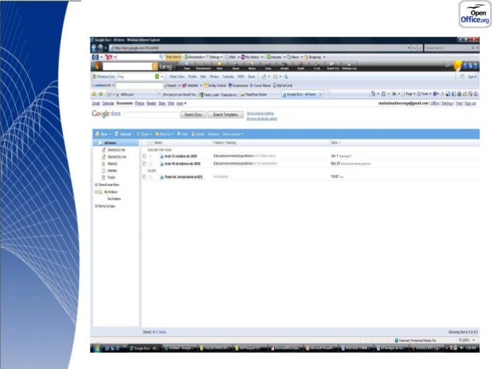Click the Name column header

point(158,143)
